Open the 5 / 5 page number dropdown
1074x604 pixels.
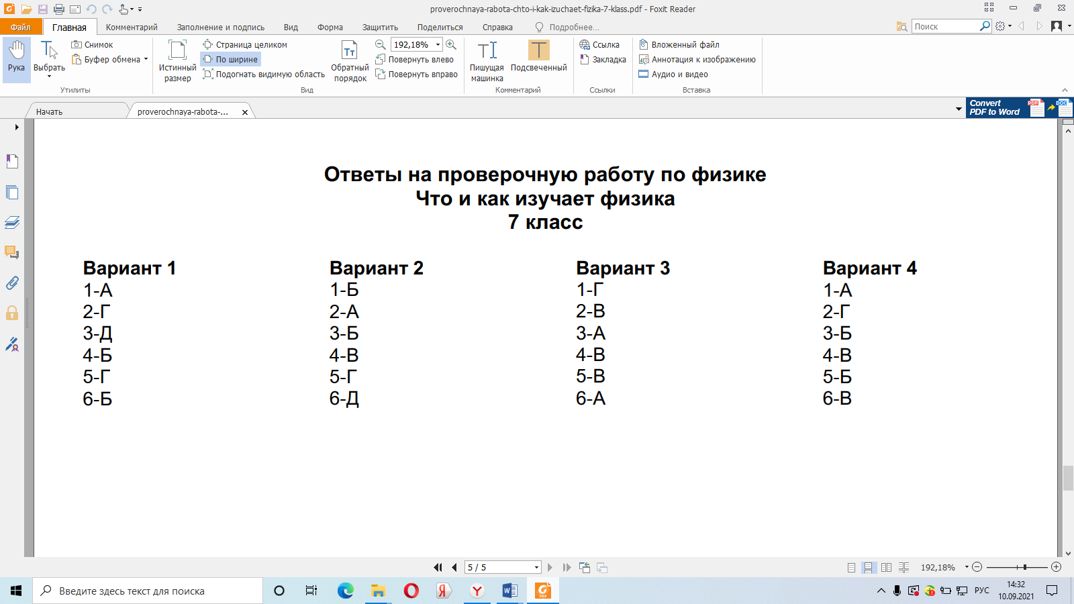coord(536,568)
